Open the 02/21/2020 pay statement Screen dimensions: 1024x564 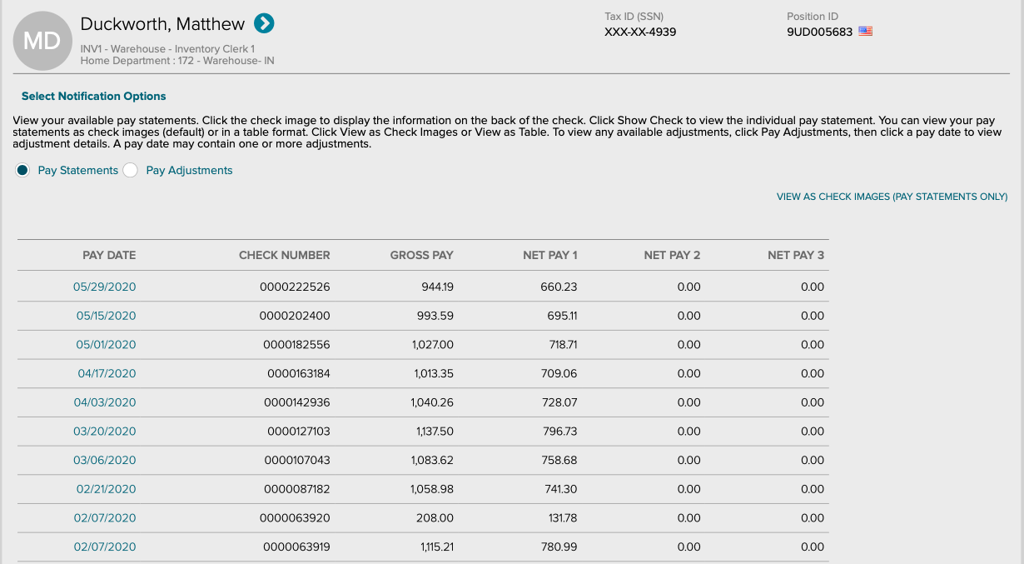106,489
